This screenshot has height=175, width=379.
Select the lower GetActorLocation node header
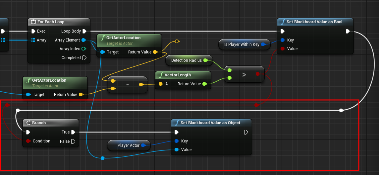pos(55,83)
